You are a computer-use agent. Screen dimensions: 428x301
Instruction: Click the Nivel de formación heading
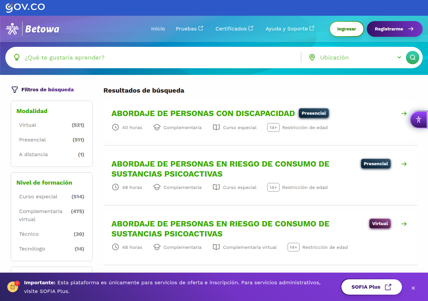click(44, 183)
